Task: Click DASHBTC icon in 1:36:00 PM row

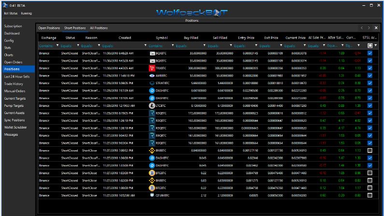Action: pos(152,158)
